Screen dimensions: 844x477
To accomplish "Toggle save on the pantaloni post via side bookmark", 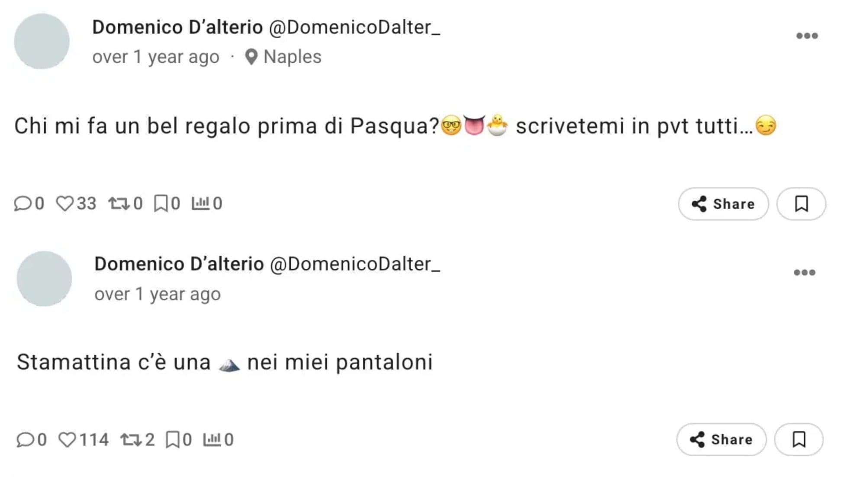I will [799, 439].
